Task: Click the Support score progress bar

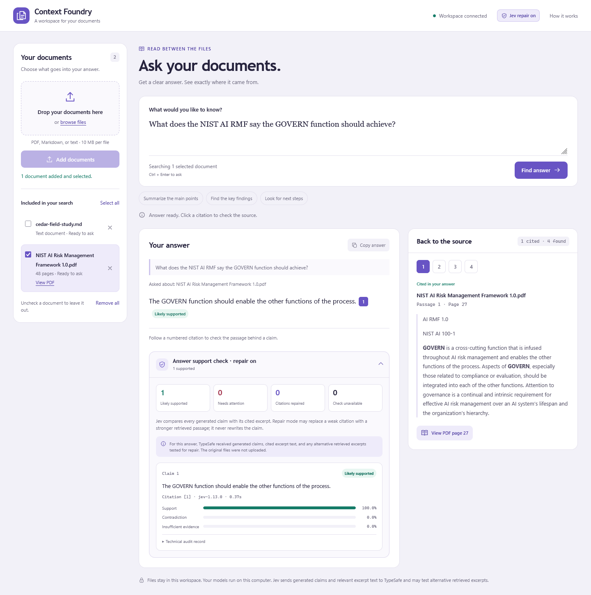Action: click(279, 508)
